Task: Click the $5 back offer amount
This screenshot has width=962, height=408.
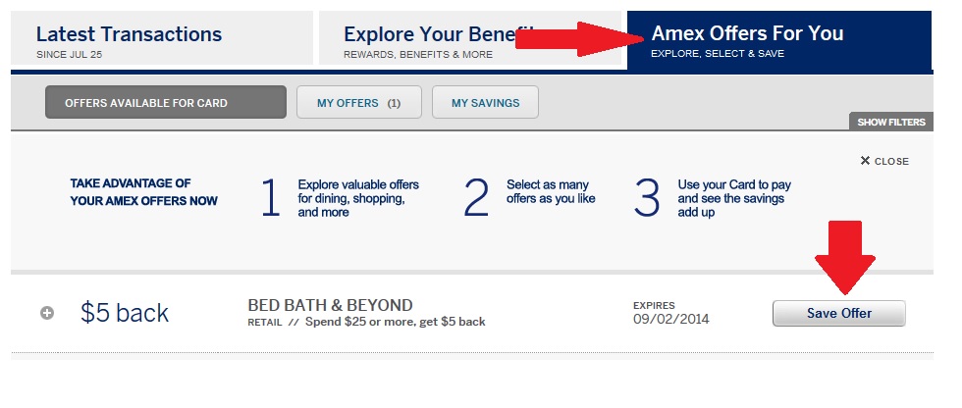Action: (125, 313)
